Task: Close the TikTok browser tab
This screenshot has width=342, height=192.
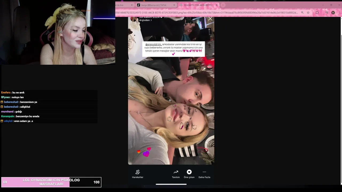Action: 174,5
